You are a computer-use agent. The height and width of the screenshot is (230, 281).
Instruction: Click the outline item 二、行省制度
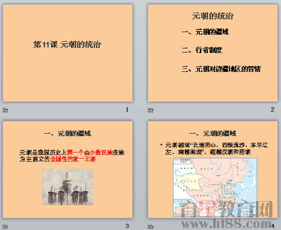coord(202,50)
